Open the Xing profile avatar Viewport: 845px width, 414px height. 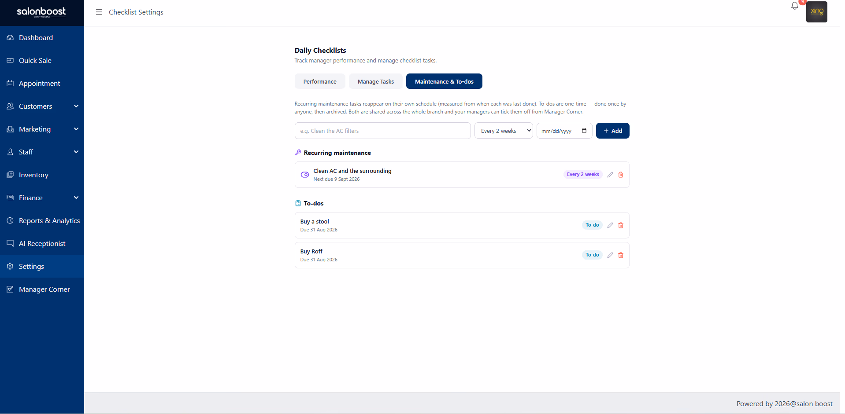(x=816, y=12)
